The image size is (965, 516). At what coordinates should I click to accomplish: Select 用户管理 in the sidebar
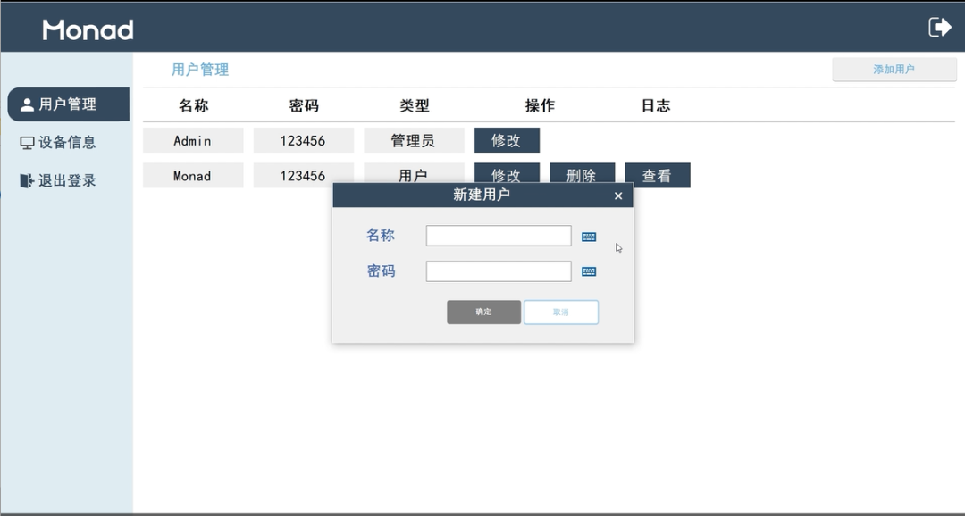click(x=68, y=104)
